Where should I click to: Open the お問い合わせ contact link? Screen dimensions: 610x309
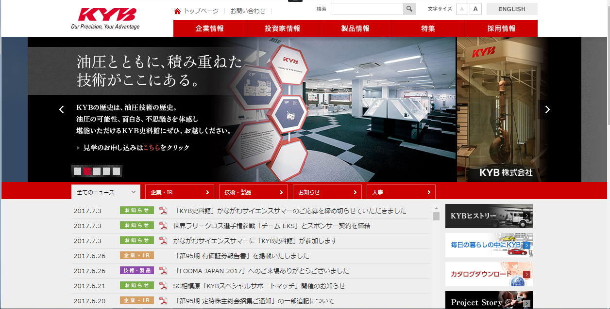point(248,11)
